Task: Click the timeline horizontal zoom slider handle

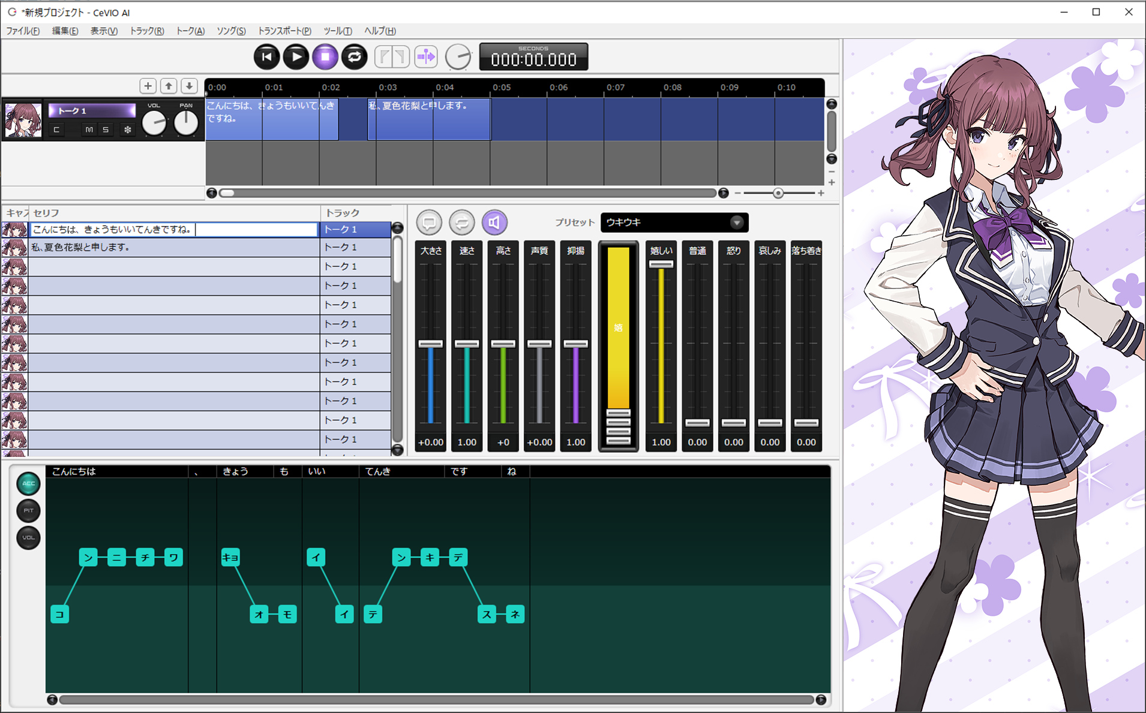Action: tap(778, 193)
